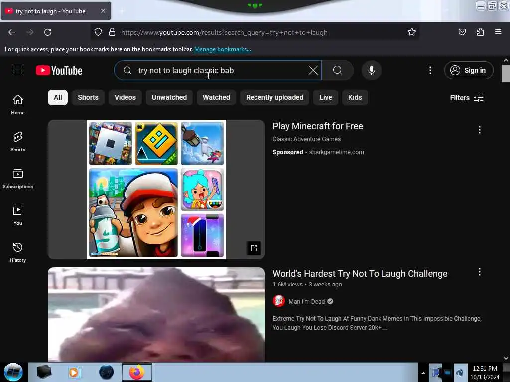
Task: Open the media player taskbar icon
Action: [74, 372]
